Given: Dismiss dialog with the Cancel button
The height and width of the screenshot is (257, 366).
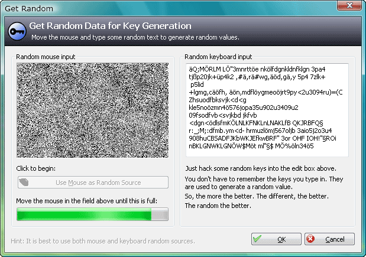Looking at the screenshot, I should [x=329, y=239].
